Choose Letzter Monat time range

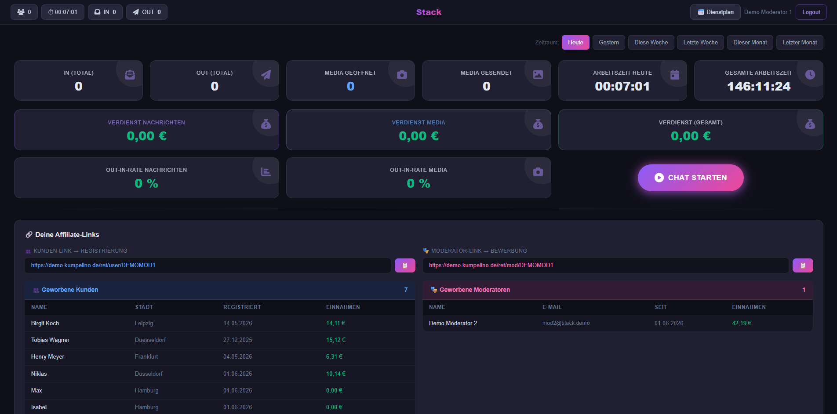(800, 42)
